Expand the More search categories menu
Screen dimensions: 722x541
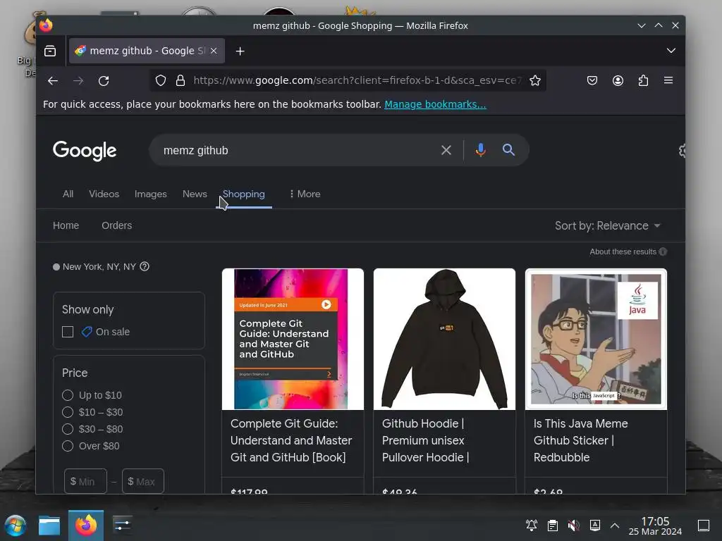tap(305, 194)
